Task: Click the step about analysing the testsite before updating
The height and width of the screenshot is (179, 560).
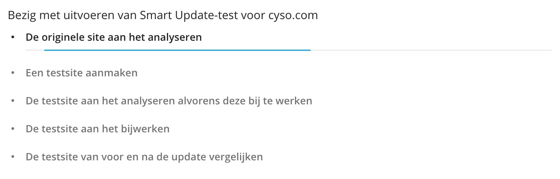Action: pos(169,101)
